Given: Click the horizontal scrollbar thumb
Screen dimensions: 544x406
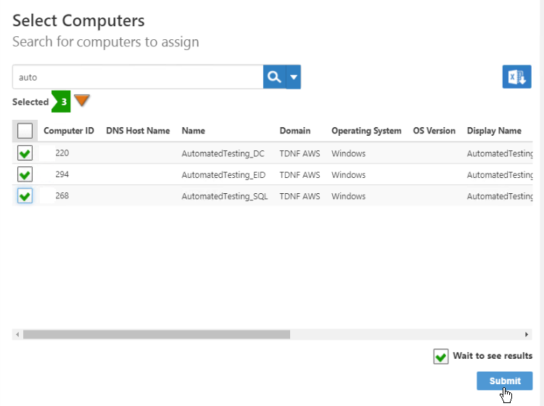Looking at the screenshot, I should coord(156,335).
